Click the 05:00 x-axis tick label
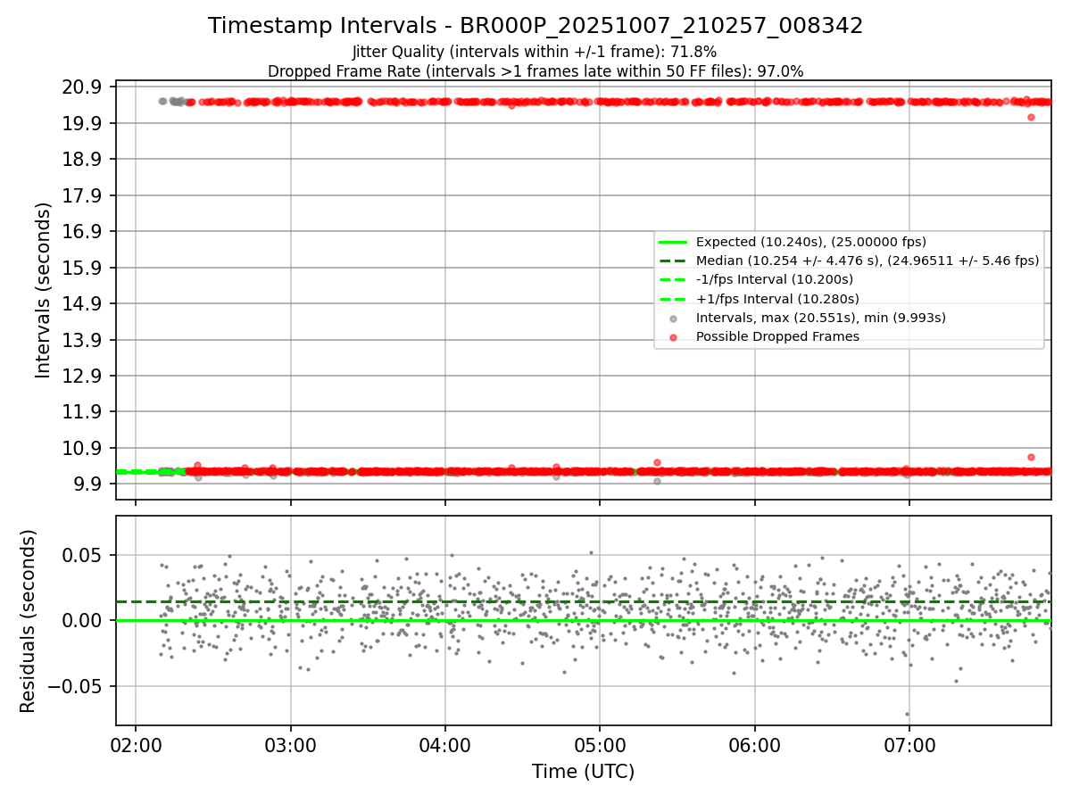 coord(600,744)
